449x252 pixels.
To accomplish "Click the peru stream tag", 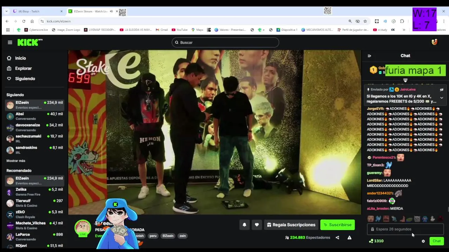I will click(x=153, y=236).
